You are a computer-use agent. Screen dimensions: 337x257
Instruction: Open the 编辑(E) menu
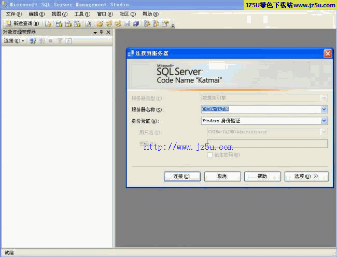tap(37, 14)
